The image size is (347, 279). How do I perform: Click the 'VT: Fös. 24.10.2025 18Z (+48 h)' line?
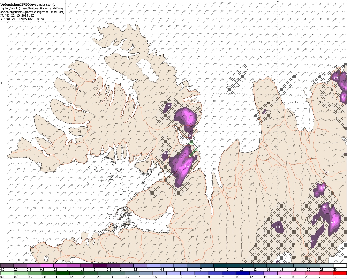tap(22, 19)
